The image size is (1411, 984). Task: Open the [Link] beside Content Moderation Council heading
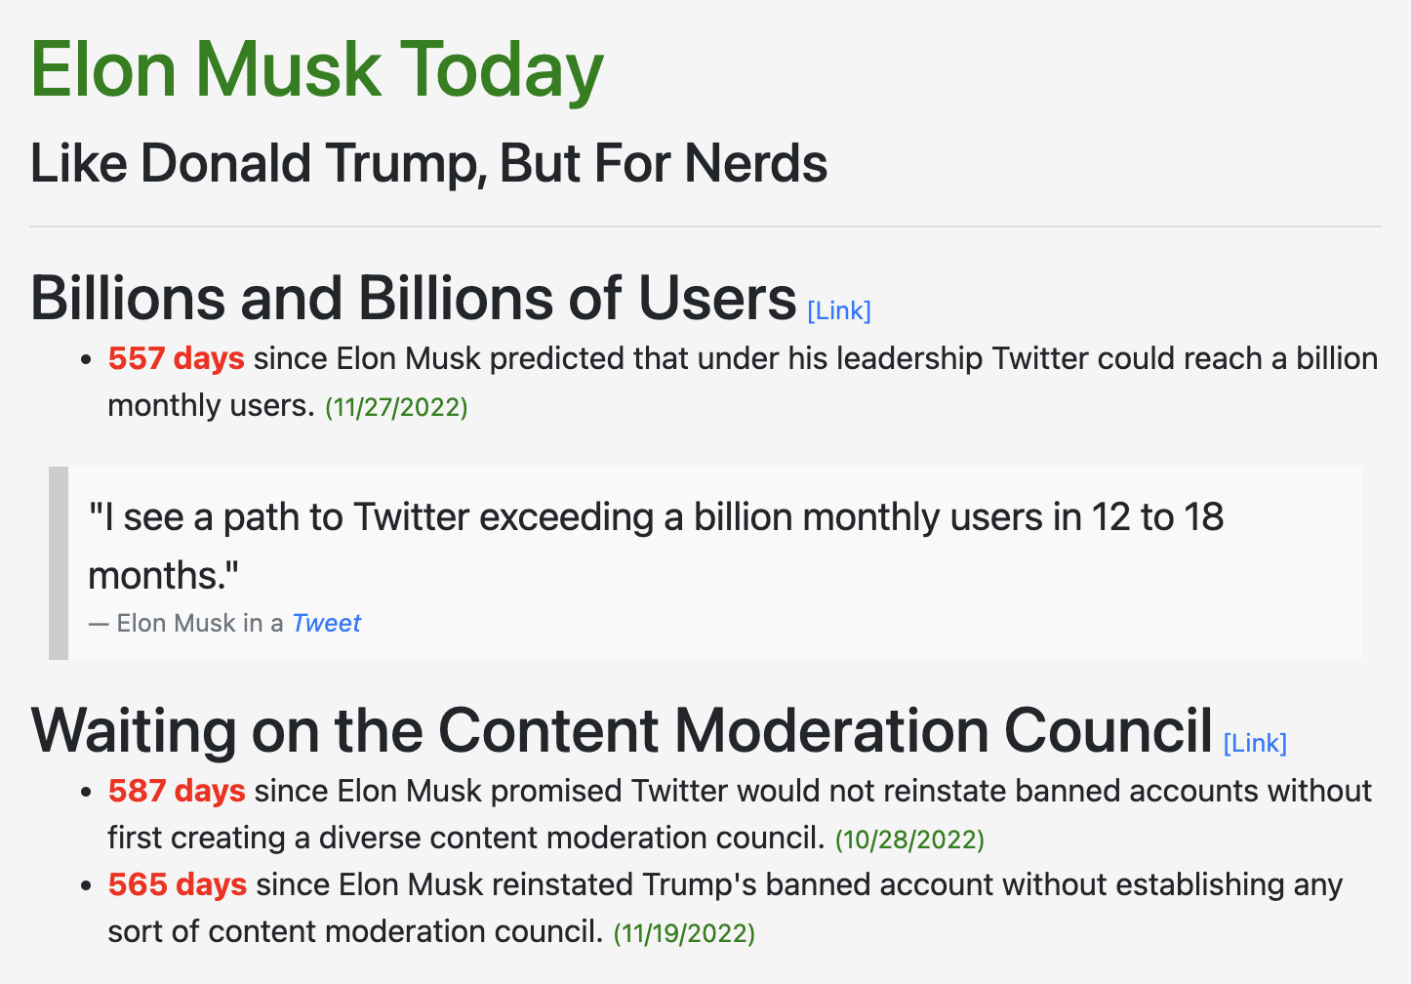1255,743
